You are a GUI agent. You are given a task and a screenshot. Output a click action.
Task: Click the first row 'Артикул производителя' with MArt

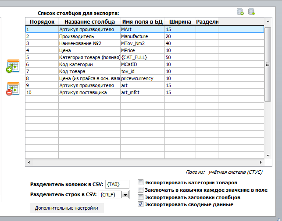pyautogui.click(x=145, y=29)
